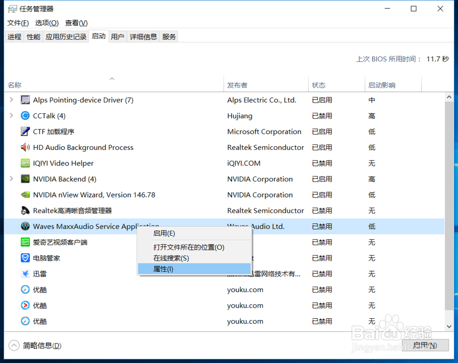Image resolution: width=458 pixels, height=363 pixels.
Task: Expand the CCTalk (4) group
Action: pyautogui.click(x=11, y=116)
